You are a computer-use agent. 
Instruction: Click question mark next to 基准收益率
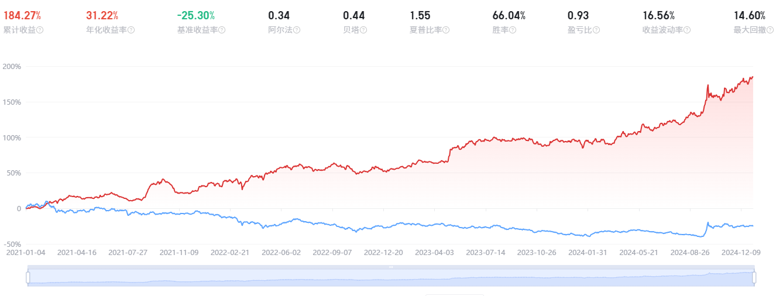click(222, 30)
